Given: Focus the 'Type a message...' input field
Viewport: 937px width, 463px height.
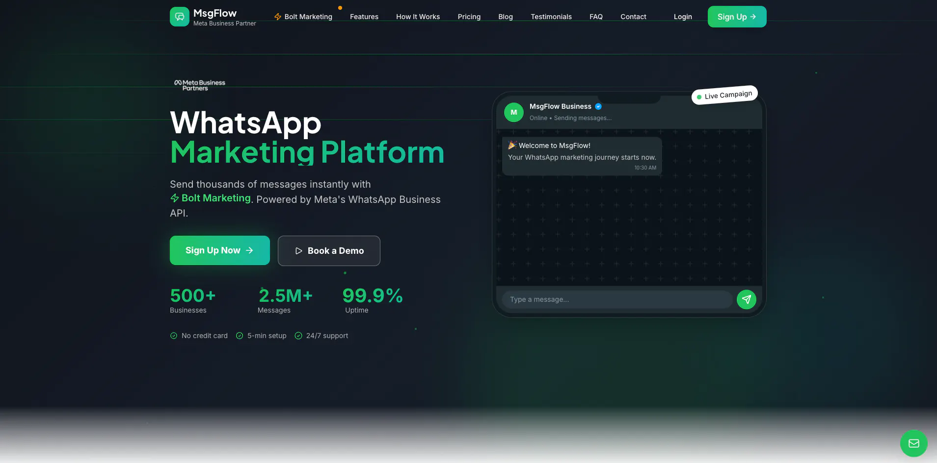Looking at the screenshot, I should click(x=617, y=299).
